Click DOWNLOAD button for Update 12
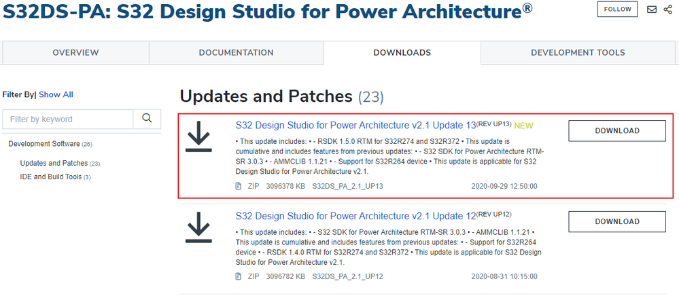Image resolution: width=679 pixels, height=296 pixels. pos(617,221)
